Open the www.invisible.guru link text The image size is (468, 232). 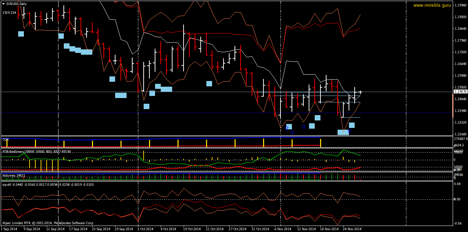432,5
